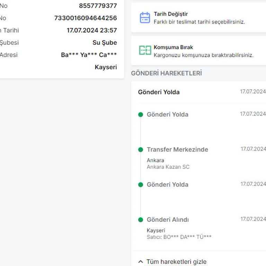Select tracking number 733001609464​4256

click(86, 18)
